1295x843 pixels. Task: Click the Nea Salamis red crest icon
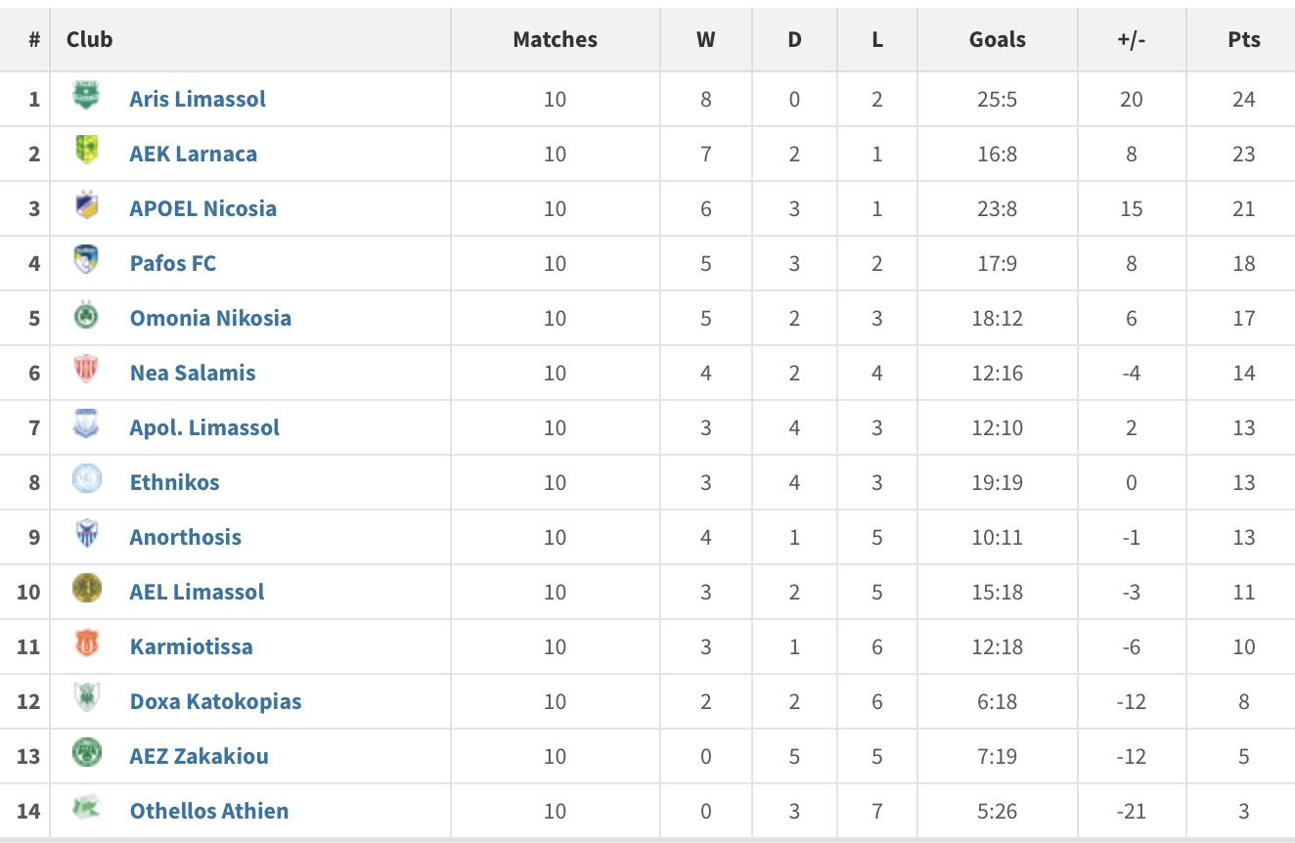pos(86,370)
